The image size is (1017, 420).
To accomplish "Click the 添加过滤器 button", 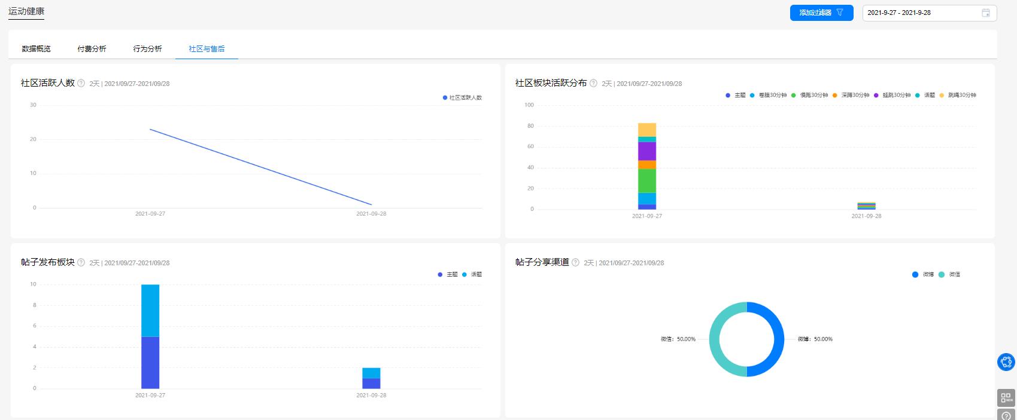I will (x=821, y=13).
